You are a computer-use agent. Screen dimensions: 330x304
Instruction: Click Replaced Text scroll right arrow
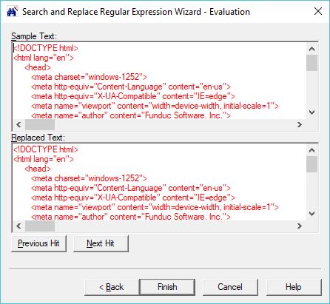[300, 226]
